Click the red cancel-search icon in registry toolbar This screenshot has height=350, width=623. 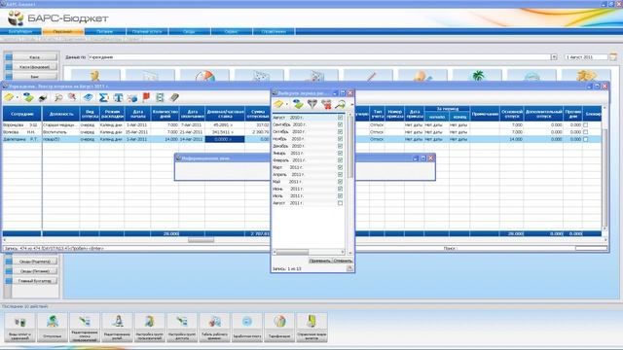pos(72,97)
